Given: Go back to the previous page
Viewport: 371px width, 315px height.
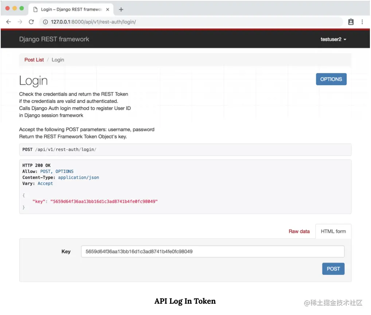Looking at the screenshot, I should 8,22.
